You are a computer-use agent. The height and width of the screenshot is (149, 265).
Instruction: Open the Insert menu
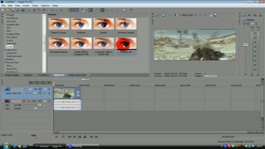click(x=26, y=5)
